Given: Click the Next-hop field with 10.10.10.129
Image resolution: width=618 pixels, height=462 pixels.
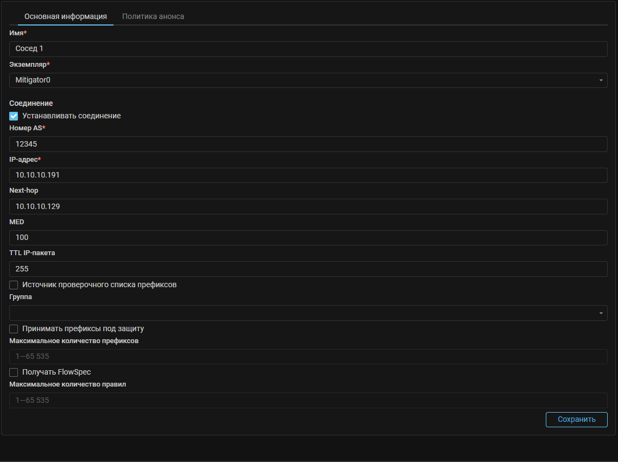Looking at the screenshot, I should (308, 206).
